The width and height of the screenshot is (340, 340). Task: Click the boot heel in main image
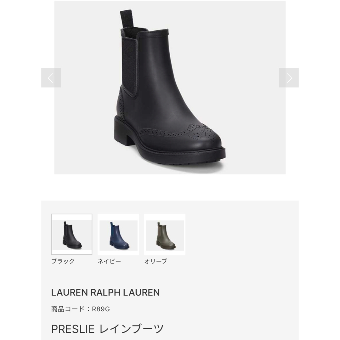click(121, 130)
